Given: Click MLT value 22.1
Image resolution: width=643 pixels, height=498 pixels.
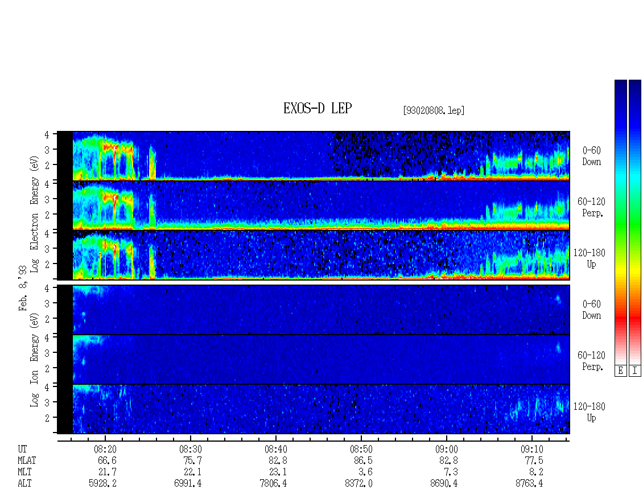Looking at the screenshot, I should tap(192, 472).
